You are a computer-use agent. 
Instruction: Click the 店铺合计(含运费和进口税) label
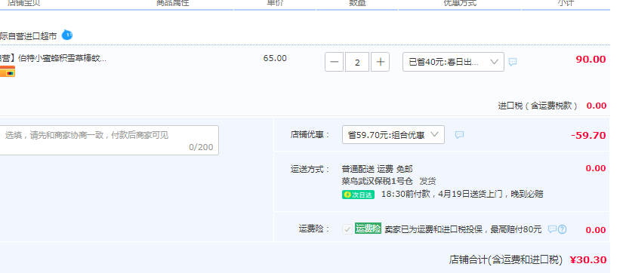pos(505,260)
